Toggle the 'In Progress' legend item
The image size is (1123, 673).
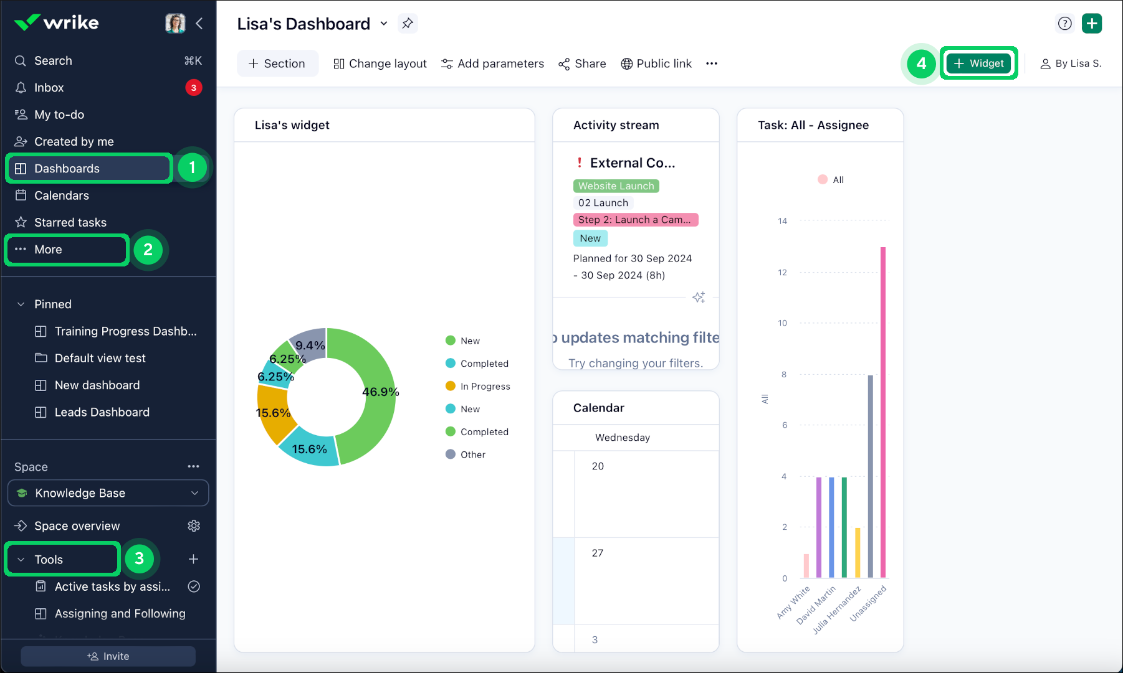(x=478, y=387)
